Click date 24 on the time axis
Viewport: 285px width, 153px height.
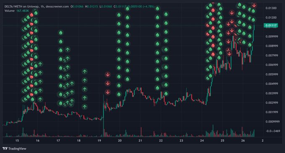[x=202, y=140]
